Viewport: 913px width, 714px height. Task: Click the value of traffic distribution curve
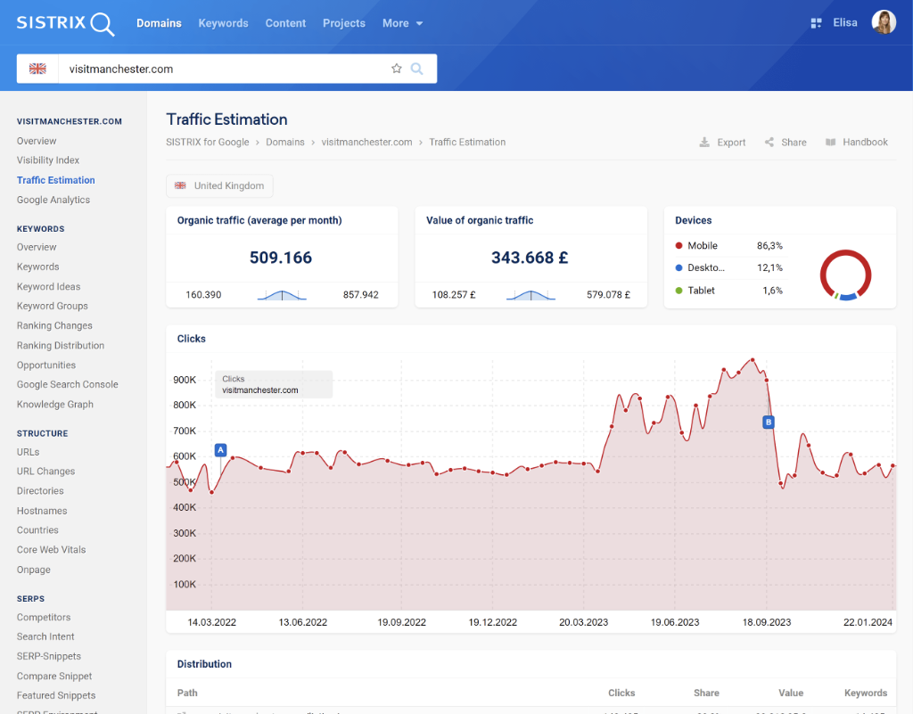(531, 295)
